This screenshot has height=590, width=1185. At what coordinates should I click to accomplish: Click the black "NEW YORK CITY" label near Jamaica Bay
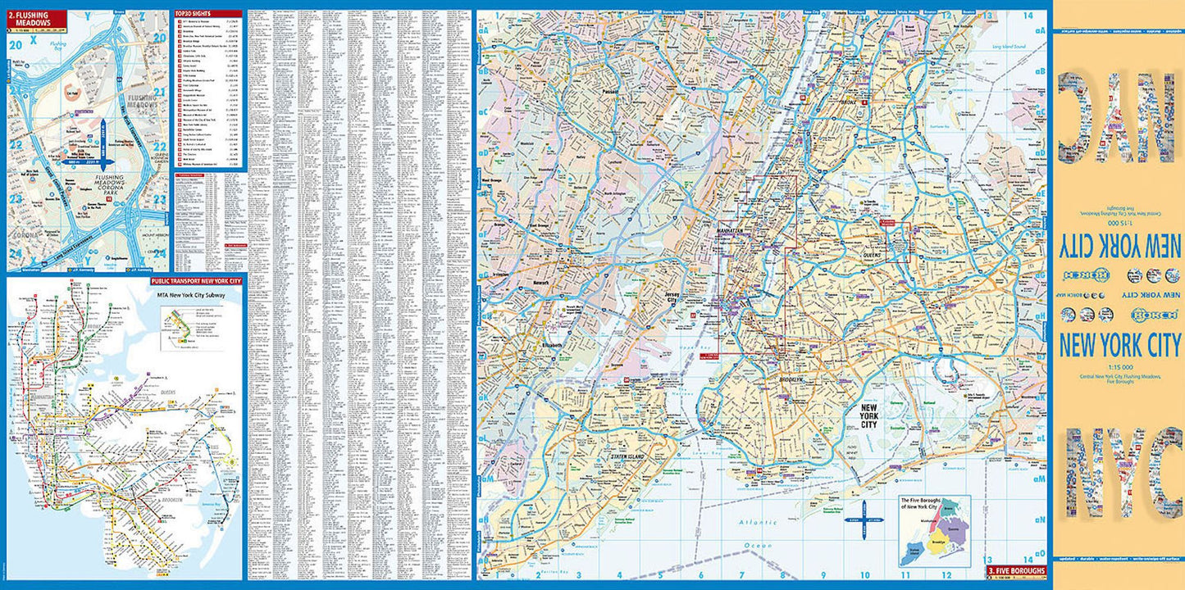coord(868,415)
